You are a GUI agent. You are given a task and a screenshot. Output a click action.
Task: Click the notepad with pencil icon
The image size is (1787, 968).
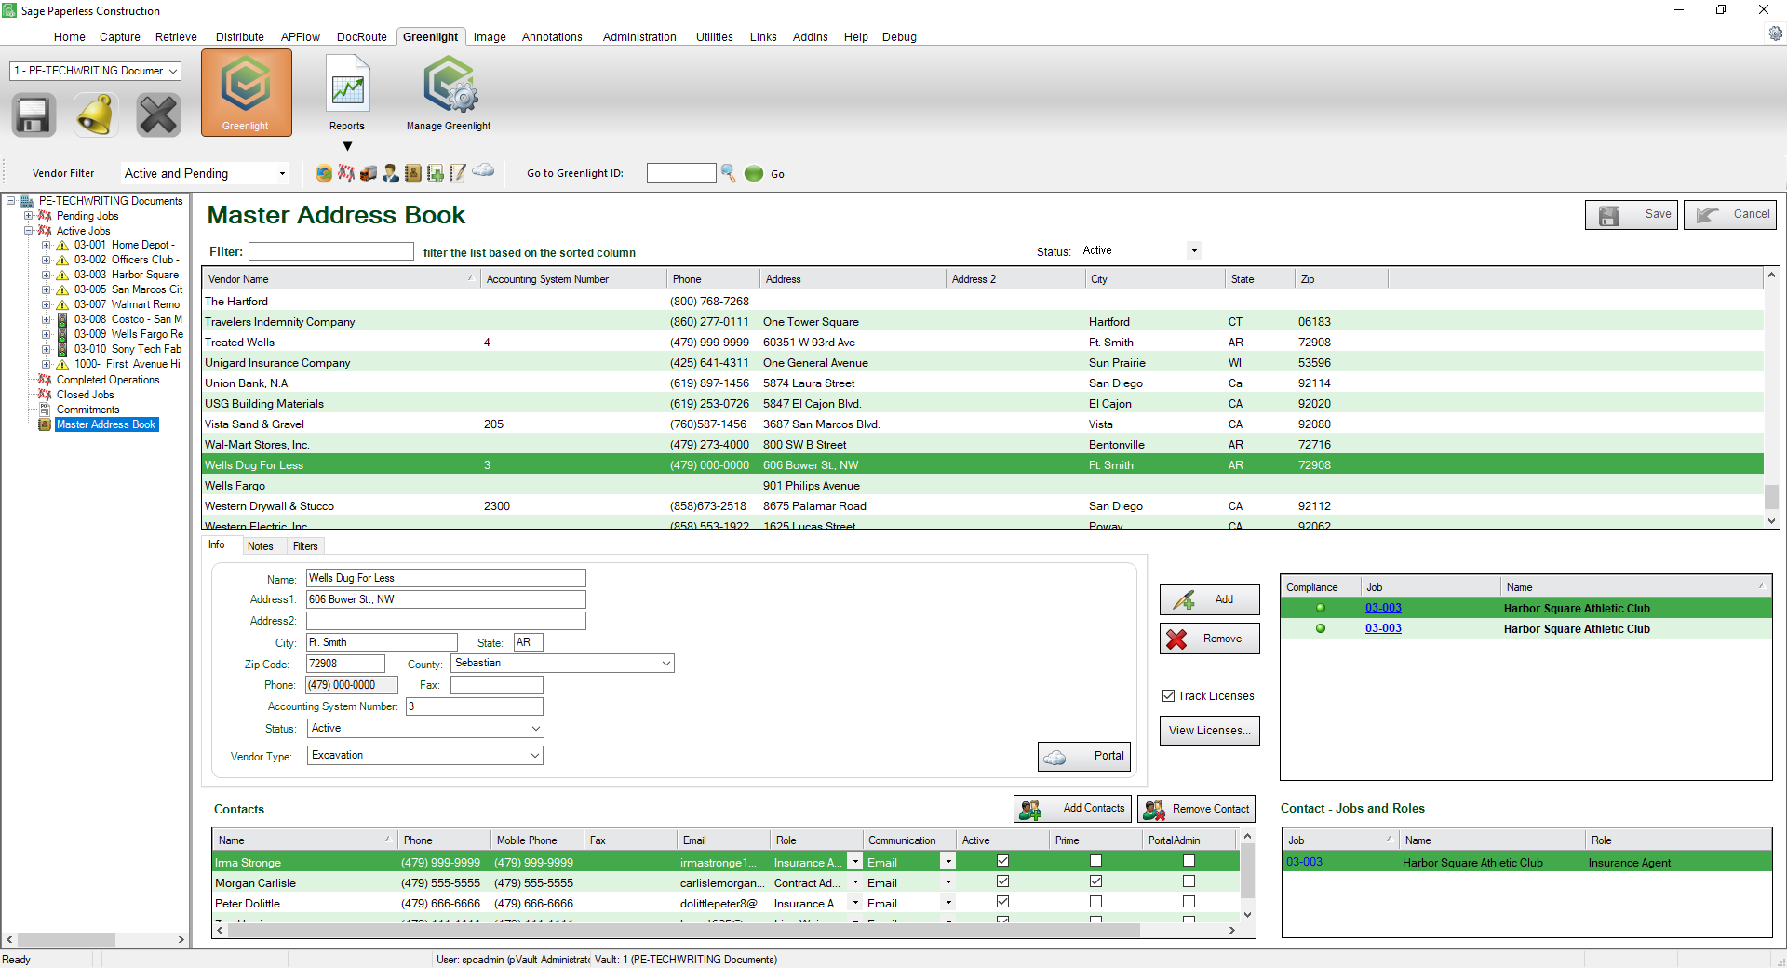point(458,173)
